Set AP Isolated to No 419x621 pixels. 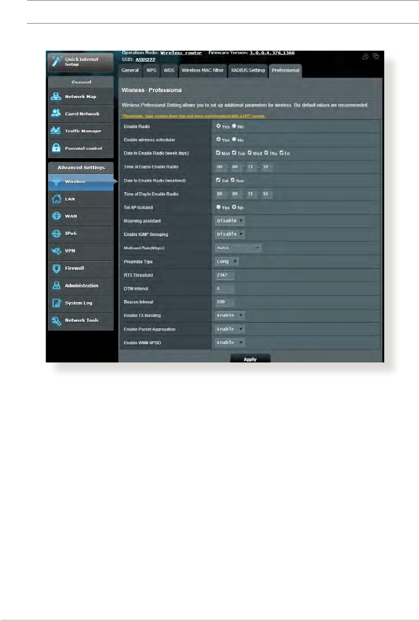(234, 207)
